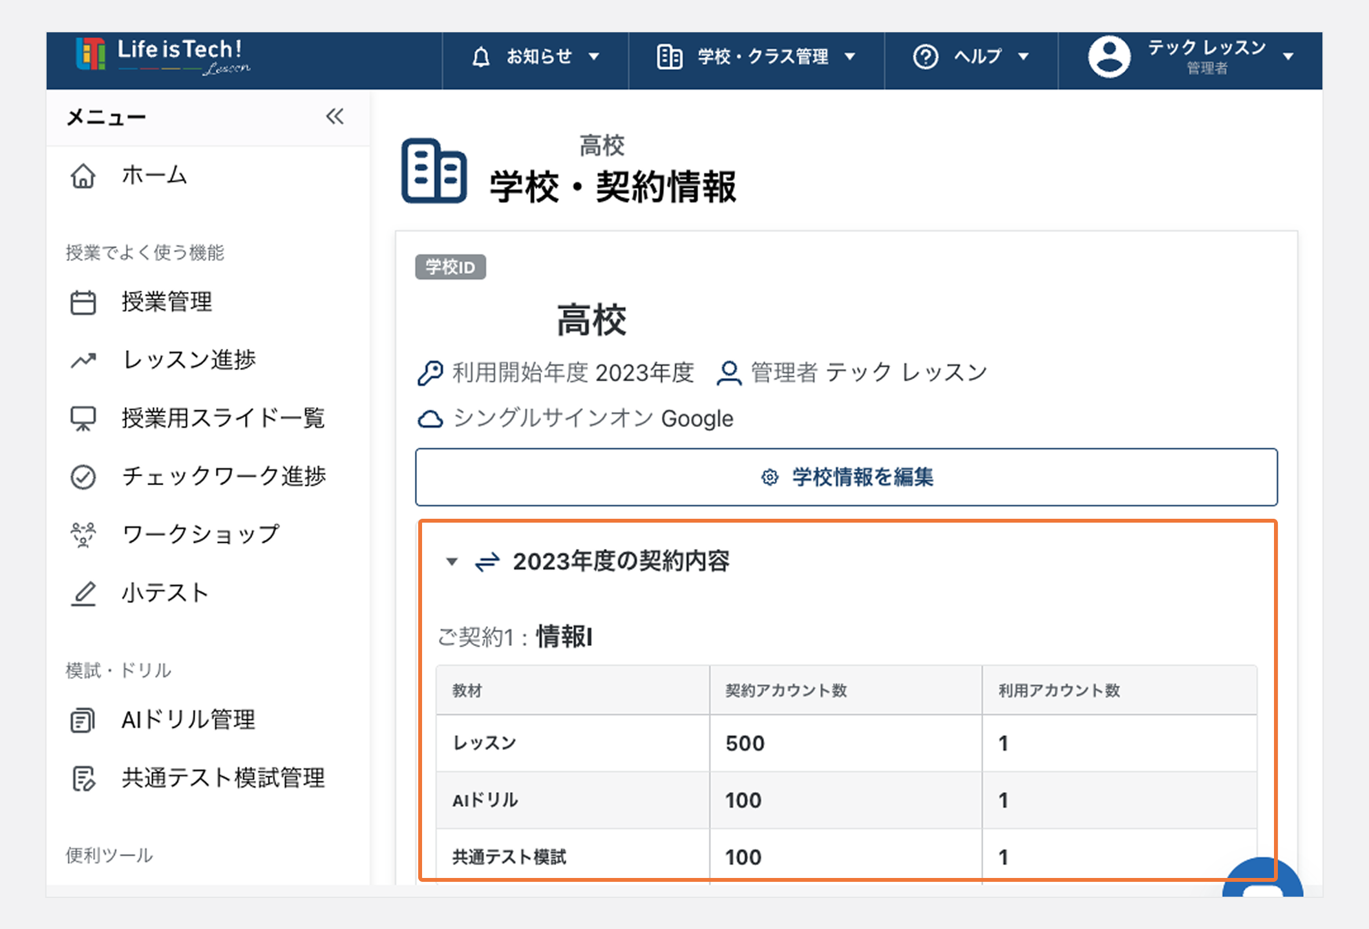Screen dimensions: 1369x929
Task: Open 共通テスト模試管理 menu item
Action: 223,777
